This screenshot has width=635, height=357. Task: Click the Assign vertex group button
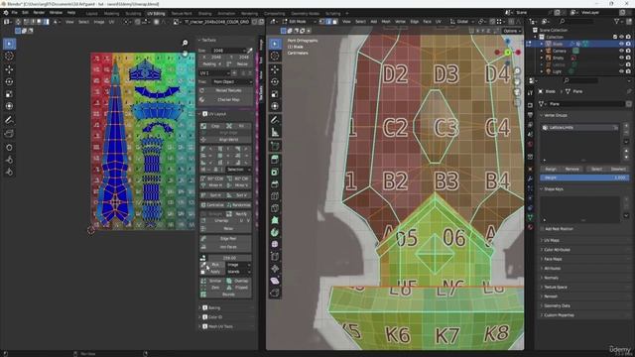(x=551, y=169)
